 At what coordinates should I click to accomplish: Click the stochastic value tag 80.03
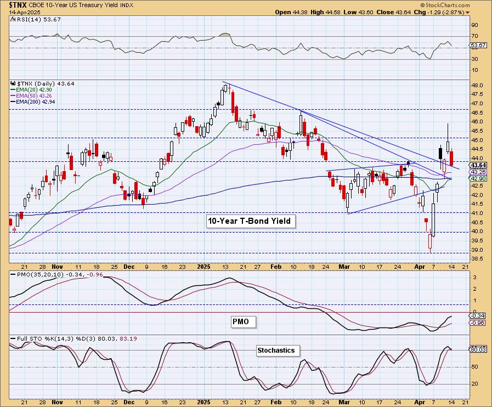click(478, 349)
